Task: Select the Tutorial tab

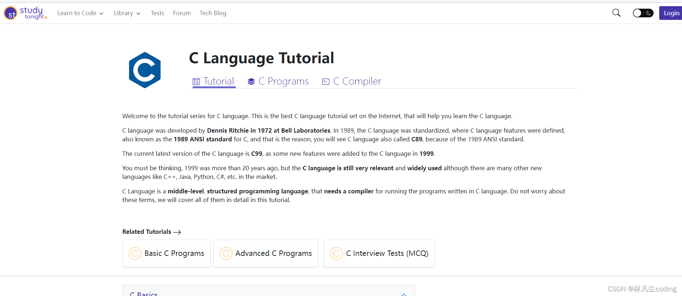Action: [214, 81]
